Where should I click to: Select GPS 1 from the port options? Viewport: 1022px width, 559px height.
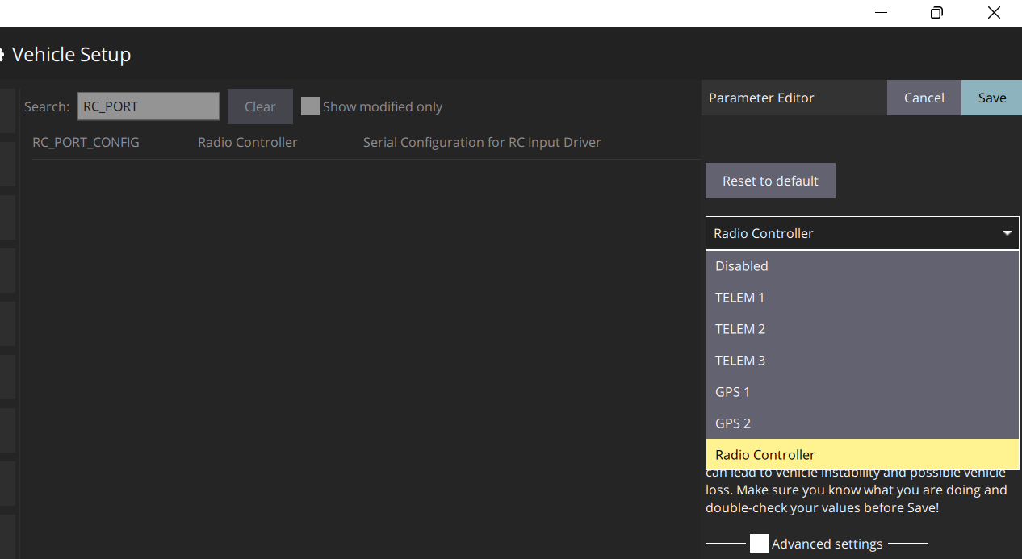862,391
